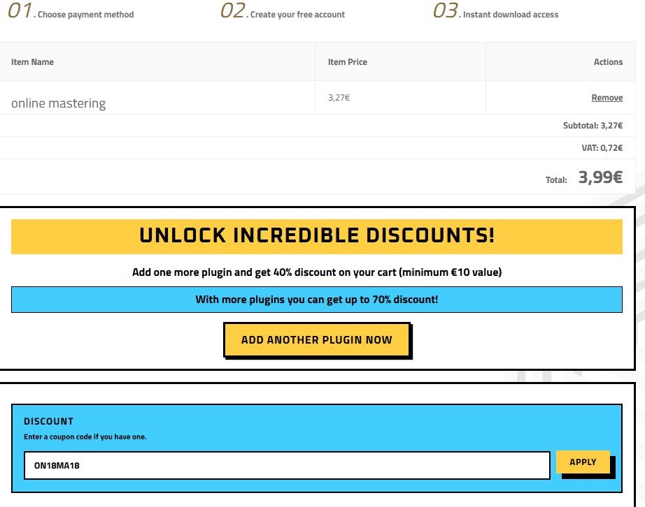Click the blue 70% discount banner
This screenshot has width=645, height=507.
(x=316, y=300)
